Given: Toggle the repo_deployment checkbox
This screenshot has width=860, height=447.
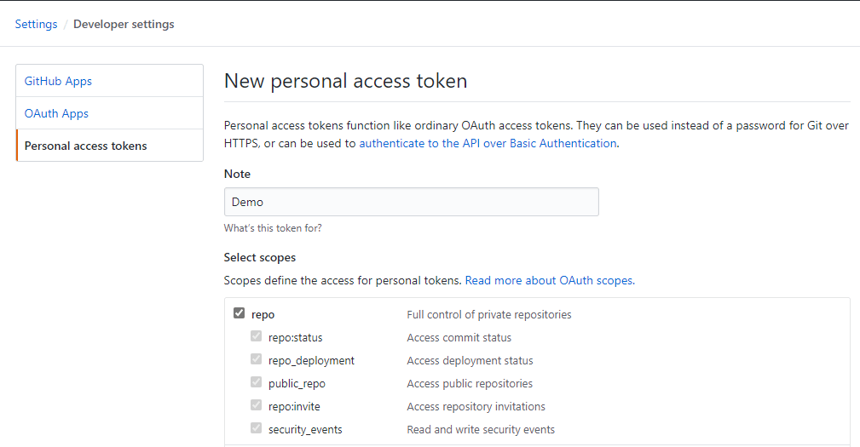Looking at the screenshot, I should tap(256, 359).
